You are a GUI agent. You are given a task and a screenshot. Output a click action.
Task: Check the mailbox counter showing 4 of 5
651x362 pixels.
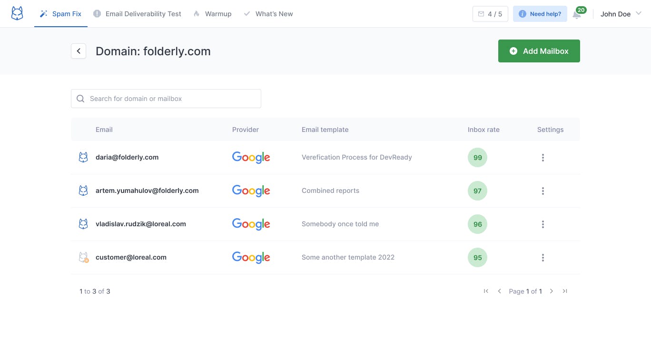tap(490, 13)
